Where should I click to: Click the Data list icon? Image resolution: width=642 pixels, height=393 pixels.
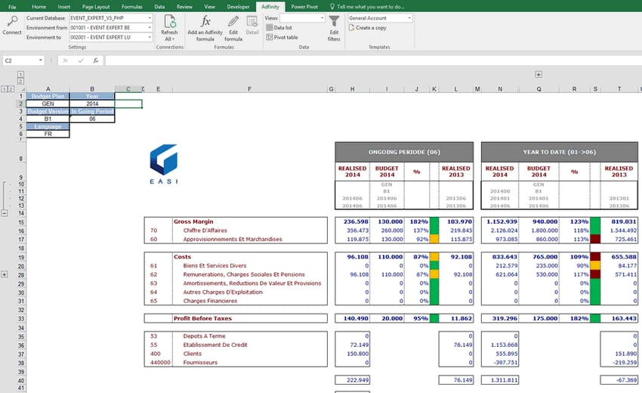(269, 27)
